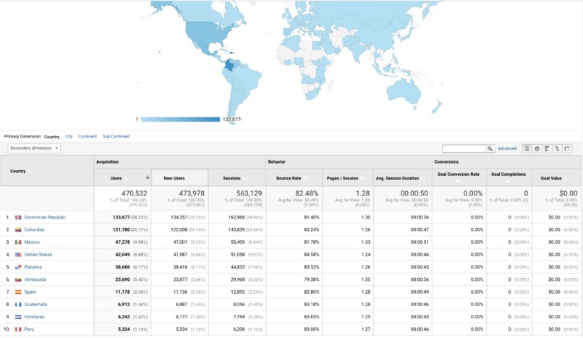Image resolution: width=583 pixels, height=338 pixels.
Task: Click the Mexico flag icon
Action: [18, 242]
